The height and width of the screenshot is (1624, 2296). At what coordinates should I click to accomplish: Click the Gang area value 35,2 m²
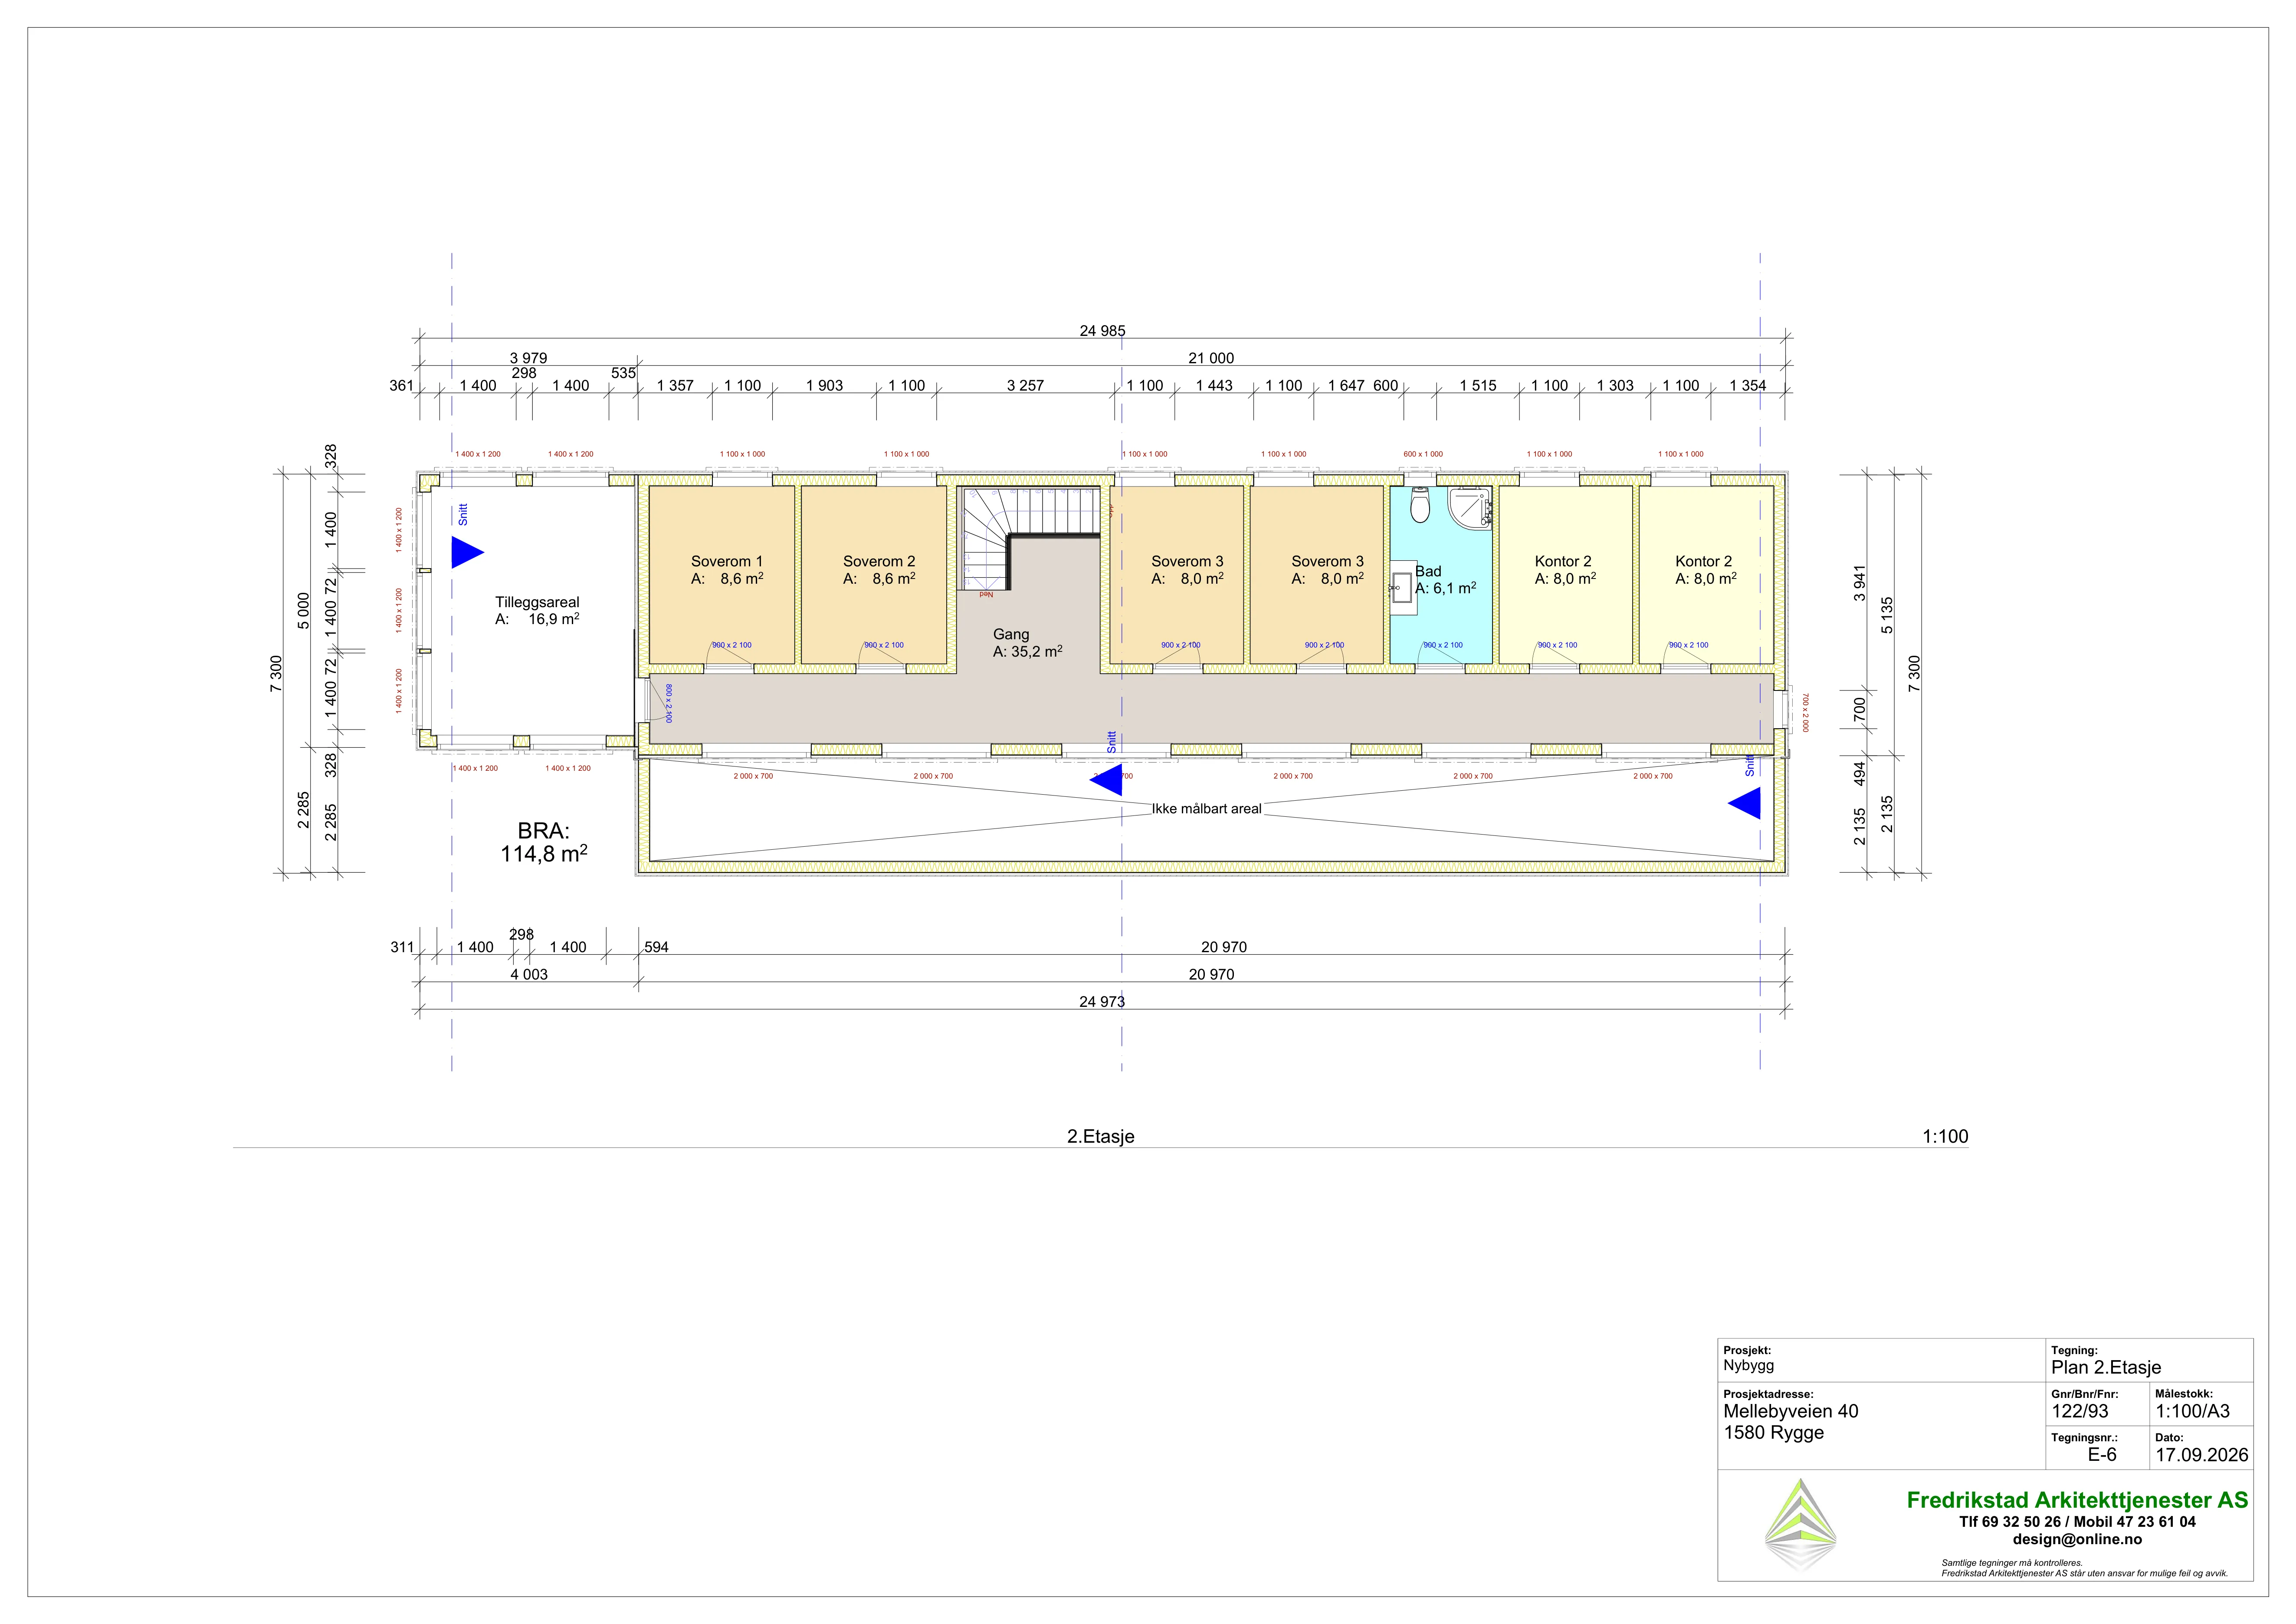tap(1037, 651)
